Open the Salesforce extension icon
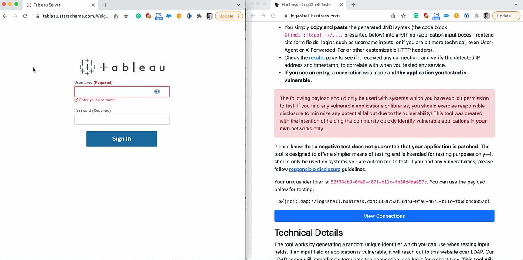 tap(169, 15)
